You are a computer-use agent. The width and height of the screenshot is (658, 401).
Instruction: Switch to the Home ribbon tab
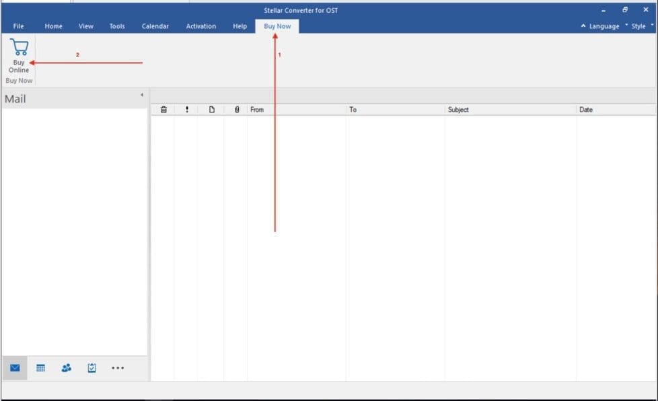53,26
